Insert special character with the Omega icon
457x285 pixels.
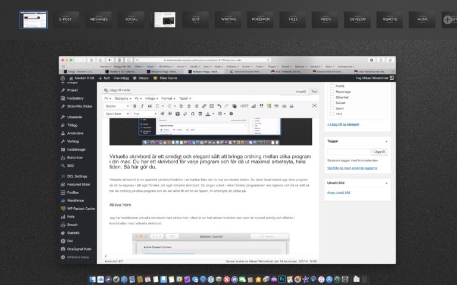tap(192, 113)
